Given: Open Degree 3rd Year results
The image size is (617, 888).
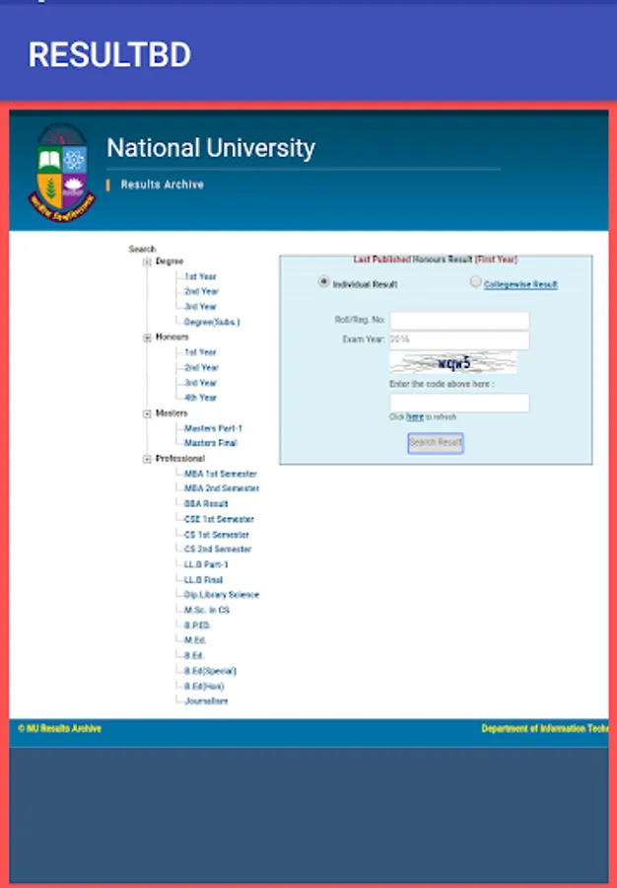Looking at the screenshot, I should pyautogui.click(x=200, y=307).
